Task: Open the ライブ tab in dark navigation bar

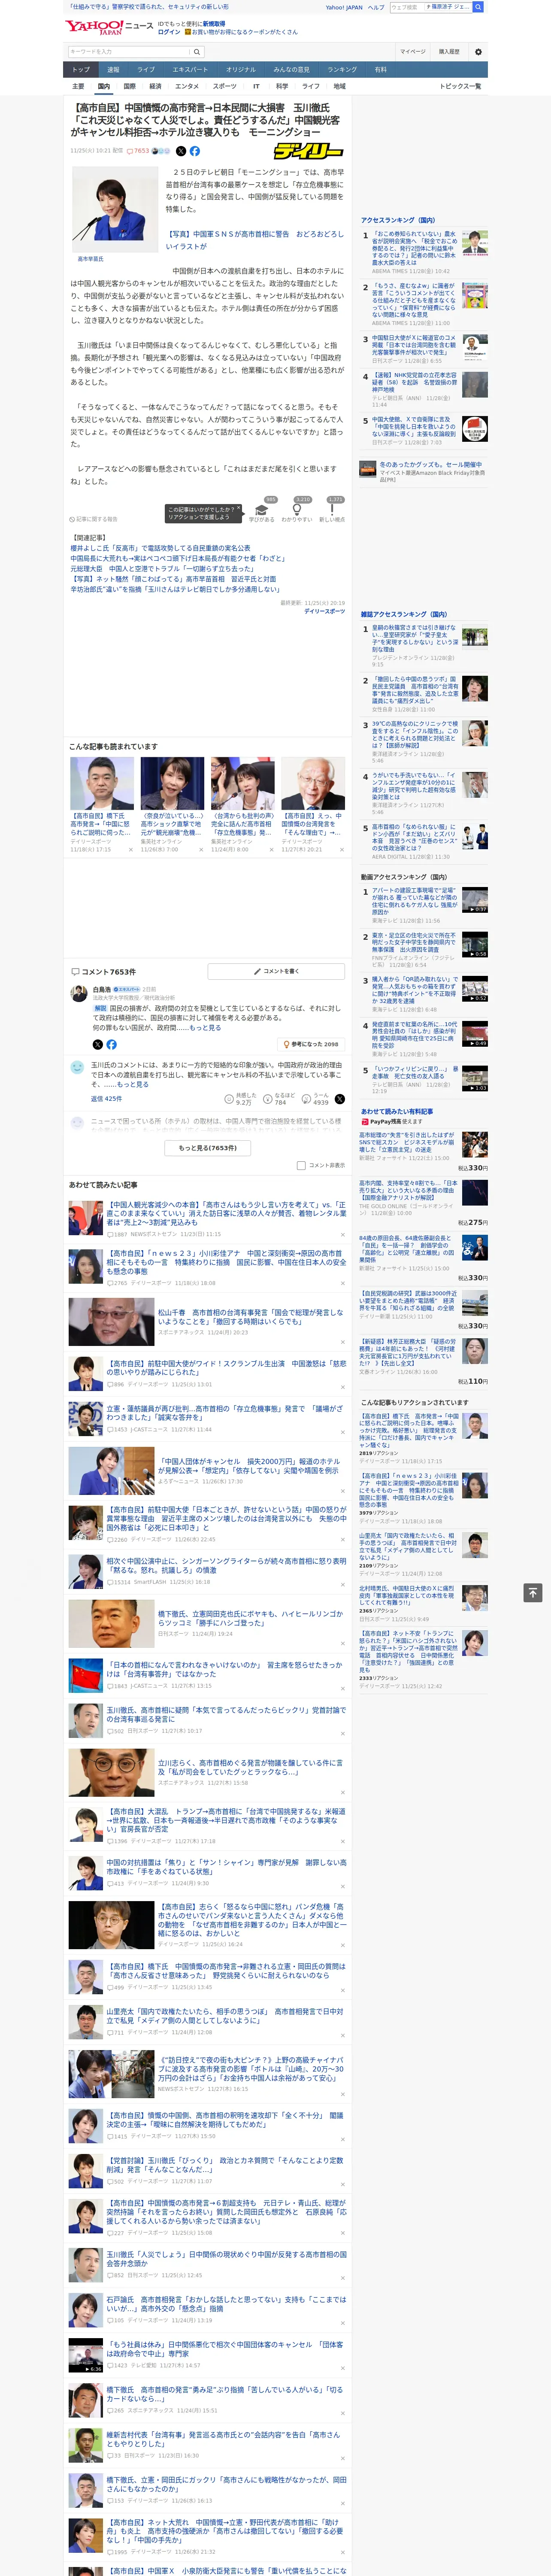Action: point(146,70)
